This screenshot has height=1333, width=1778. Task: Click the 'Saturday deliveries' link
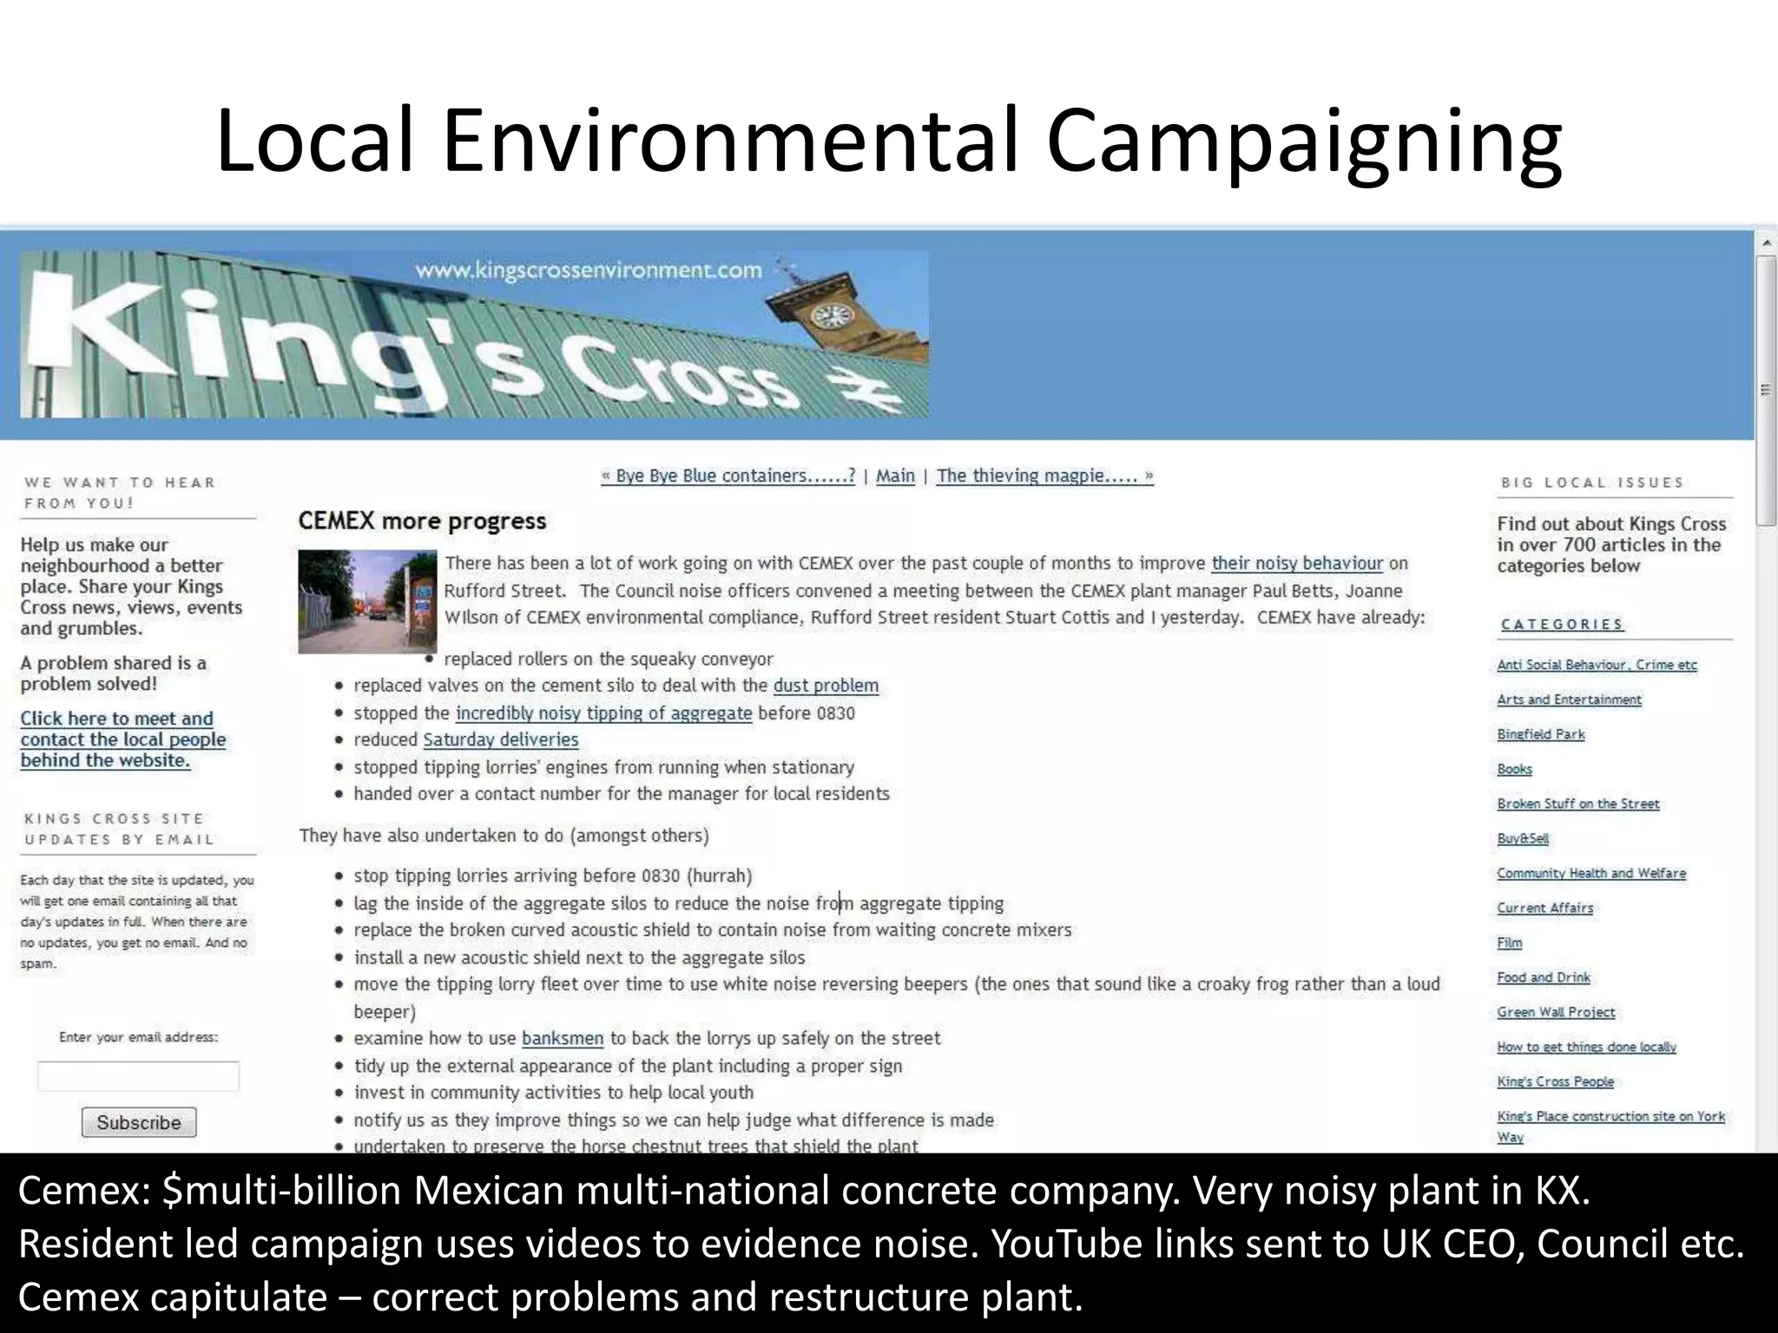[x=500, y=739]
